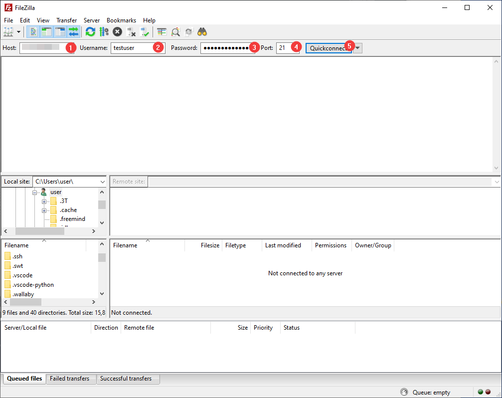The height and width of the screenshot is (398, 502).
Task: Toggle message log display icon
Action: pos(33,32)
